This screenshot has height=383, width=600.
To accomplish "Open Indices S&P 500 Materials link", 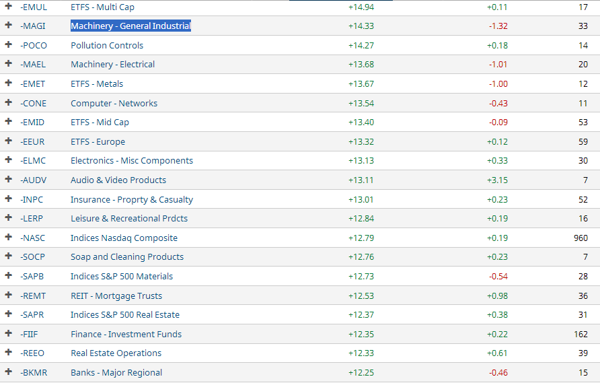I will [x=122, y=276].
